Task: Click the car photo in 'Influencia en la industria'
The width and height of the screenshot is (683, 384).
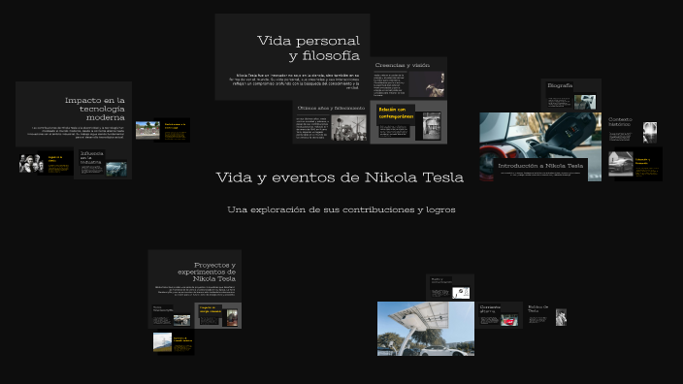Action: click(x=116, y=169)
